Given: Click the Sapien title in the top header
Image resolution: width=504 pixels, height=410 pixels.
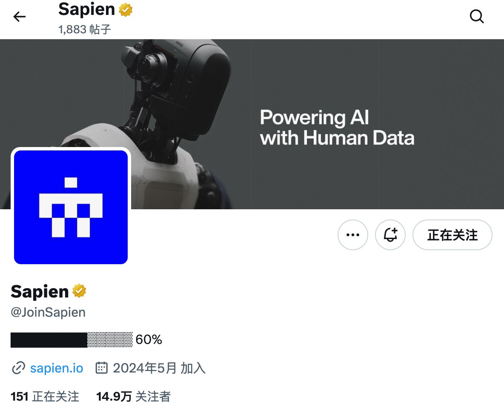Looking at the screenshot, I should (x=87, y=9).
